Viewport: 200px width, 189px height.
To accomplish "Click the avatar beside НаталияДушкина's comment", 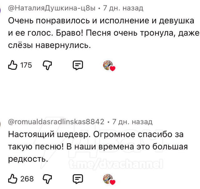I will tap(1, 9).
